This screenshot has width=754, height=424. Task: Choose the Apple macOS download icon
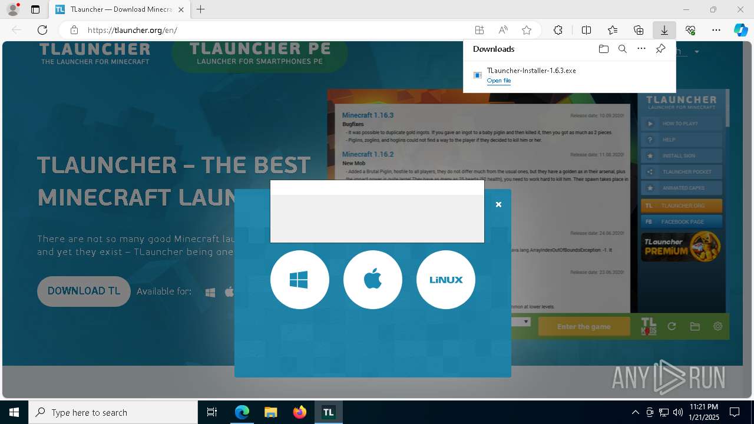click(x=372, y=280)
